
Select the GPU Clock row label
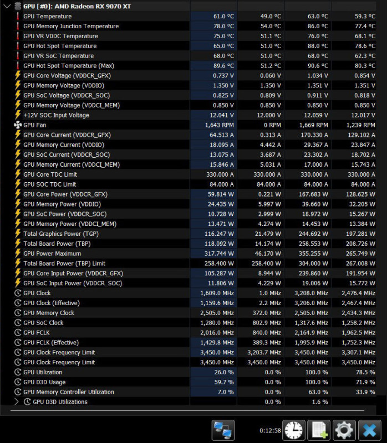tap(37, 293)
